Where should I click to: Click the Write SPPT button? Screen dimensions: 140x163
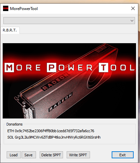[x=78, y=155]
